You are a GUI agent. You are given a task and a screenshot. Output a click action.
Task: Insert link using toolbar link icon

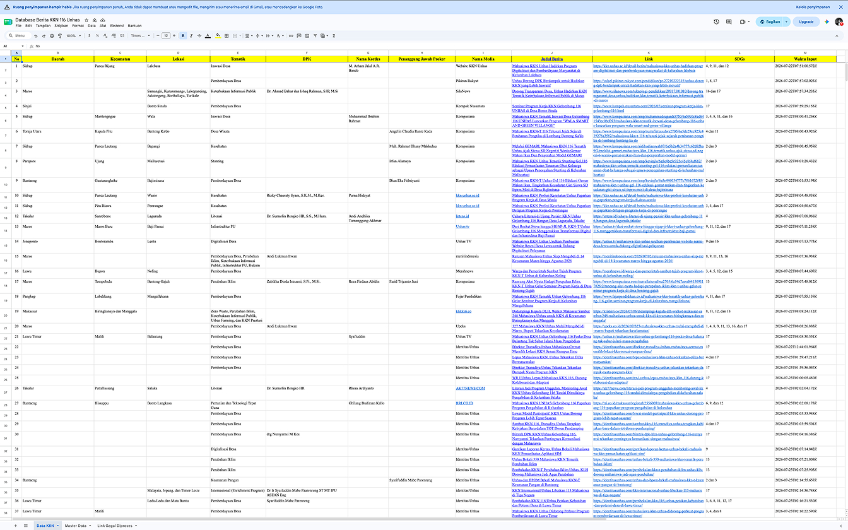[291, 36]
